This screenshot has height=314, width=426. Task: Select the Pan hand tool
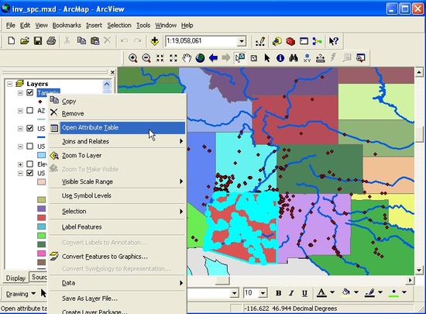[x=187, y=58]
